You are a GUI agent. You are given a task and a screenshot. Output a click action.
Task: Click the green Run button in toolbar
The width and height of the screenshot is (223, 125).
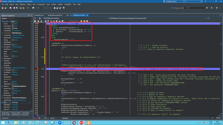click(x=28, y=8)
